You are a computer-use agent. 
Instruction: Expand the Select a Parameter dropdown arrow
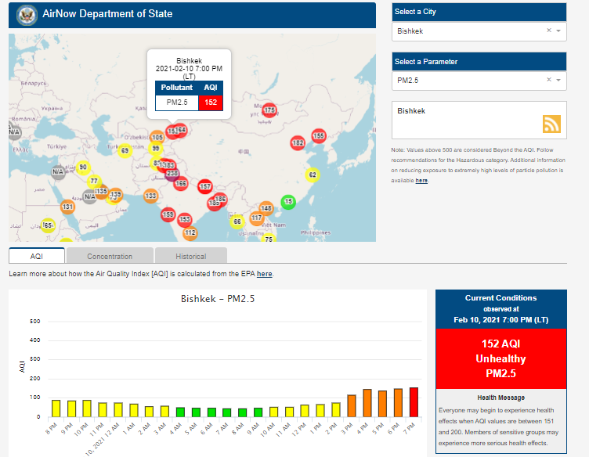tap(558, 80)
